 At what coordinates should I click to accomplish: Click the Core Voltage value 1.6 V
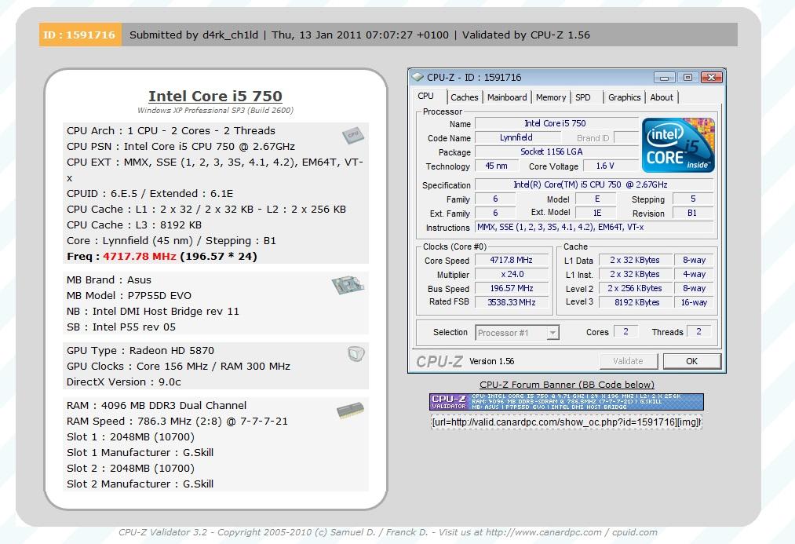tap(610, 166)
